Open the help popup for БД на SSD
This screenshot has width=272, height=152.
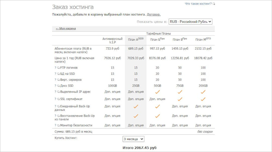pos(55,74)
